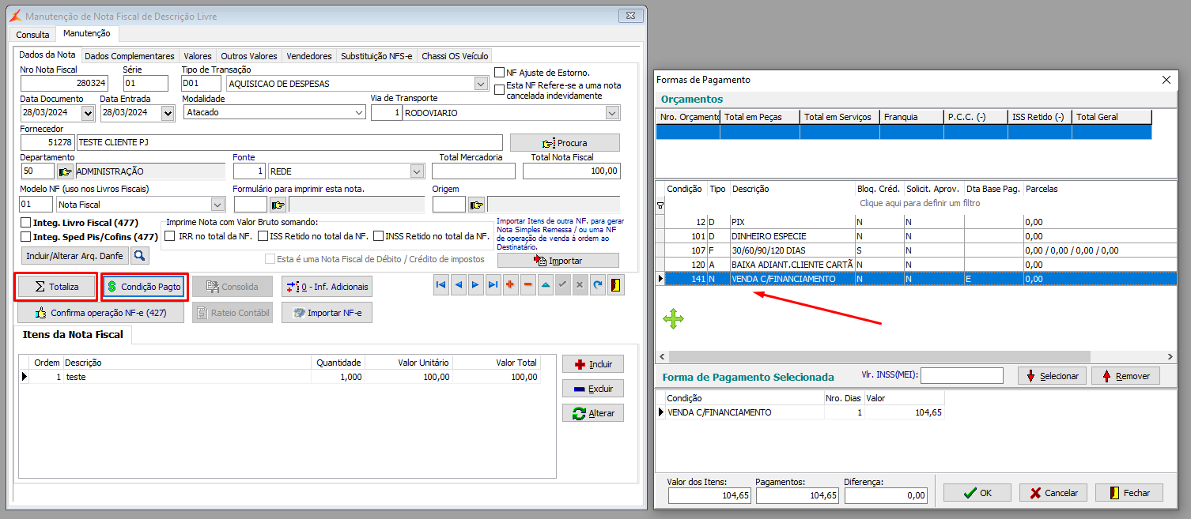
Task: Click Selecionar button with down arrow
Action: tap(1052, 376)
